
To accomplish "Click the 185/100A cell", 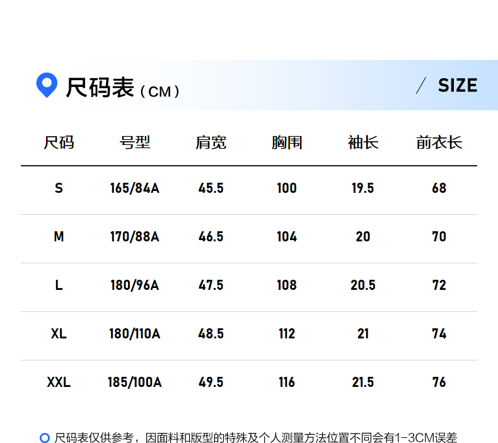I will [135, 382].
